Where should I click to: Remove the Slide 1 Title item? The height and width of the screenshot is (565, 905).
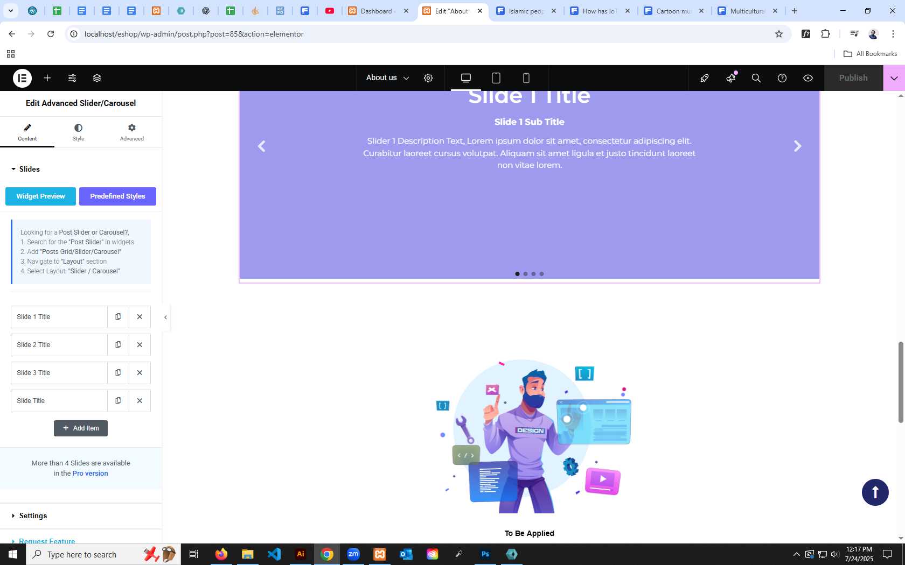(x=140, y=317)
